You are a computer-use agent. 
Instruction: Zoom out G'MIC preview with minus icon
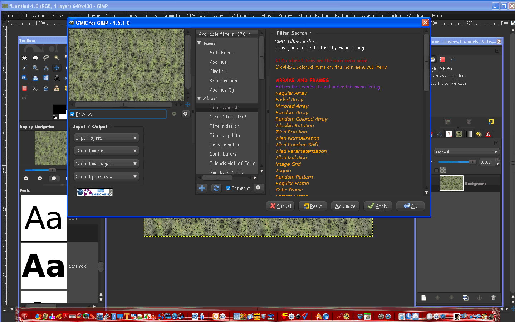coord(174,114)
